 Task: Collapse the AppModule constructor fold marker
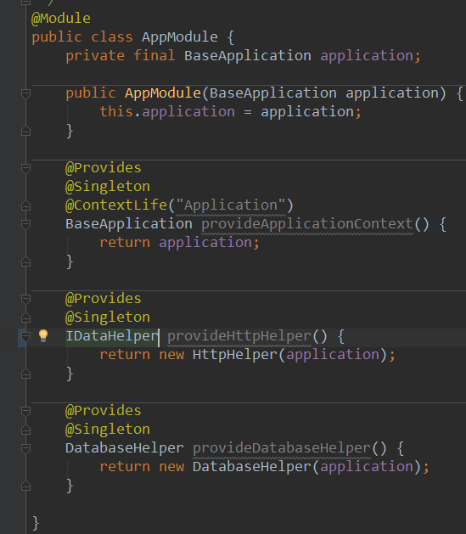pos(25,93)
